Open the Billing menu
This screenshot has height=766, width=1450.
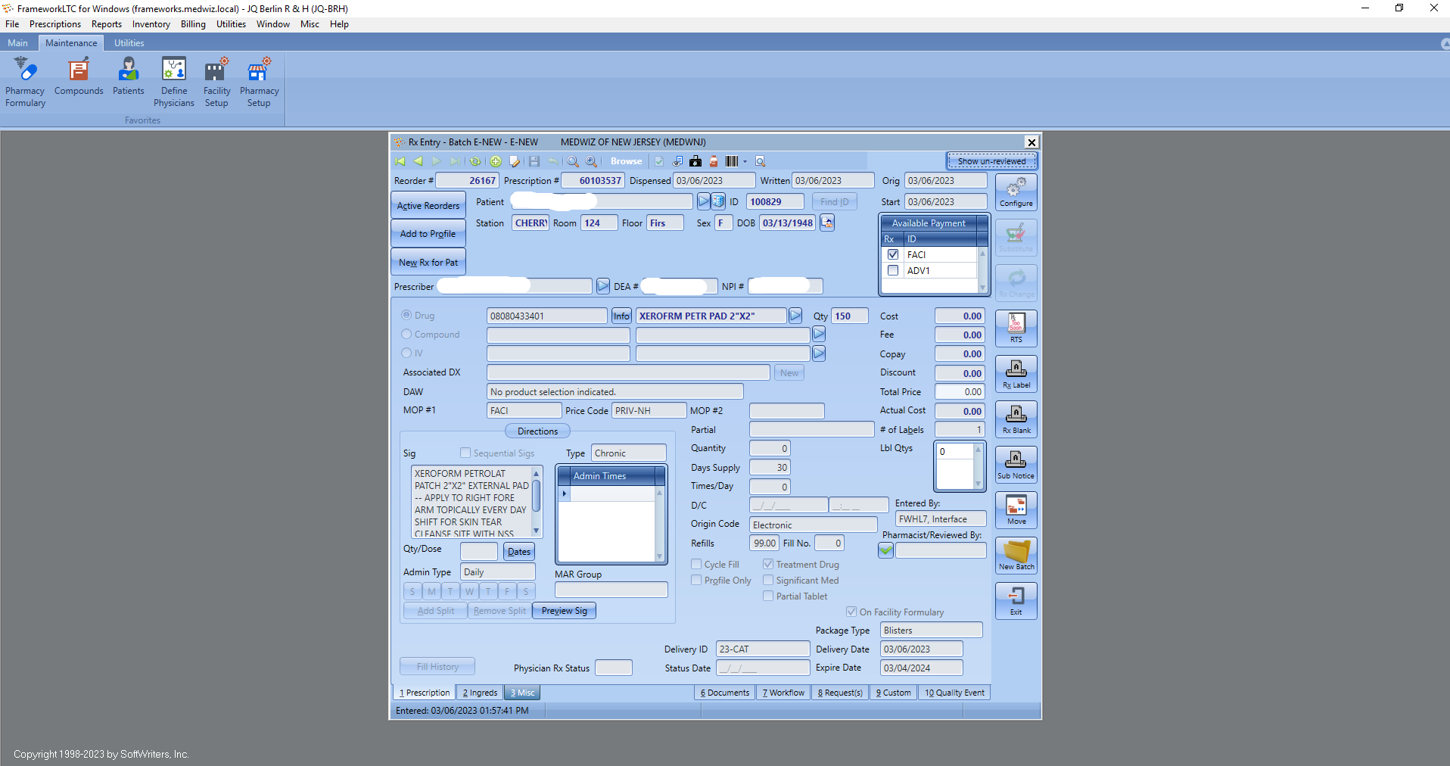click(193, 24)
